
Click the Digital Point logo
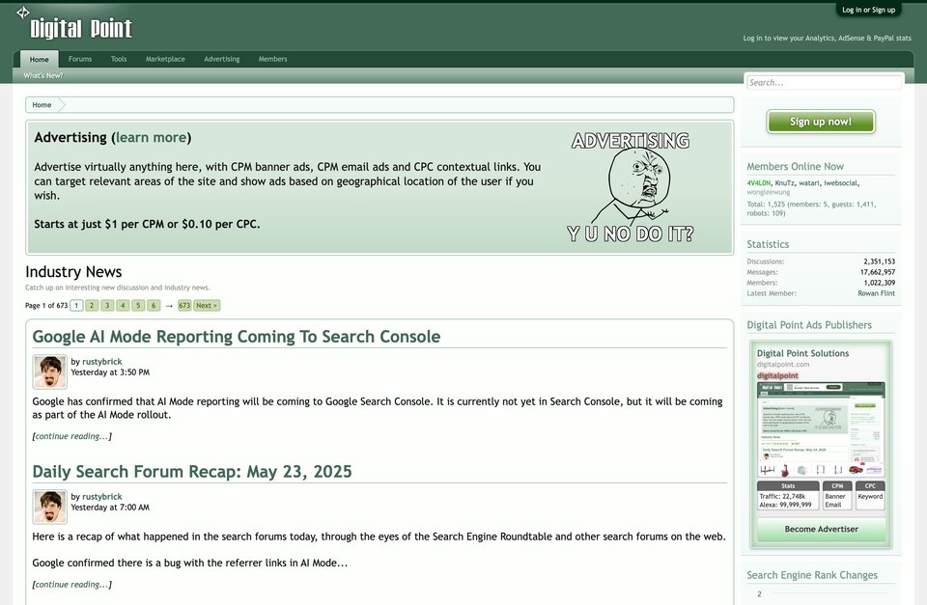click(x=74, y=23)
